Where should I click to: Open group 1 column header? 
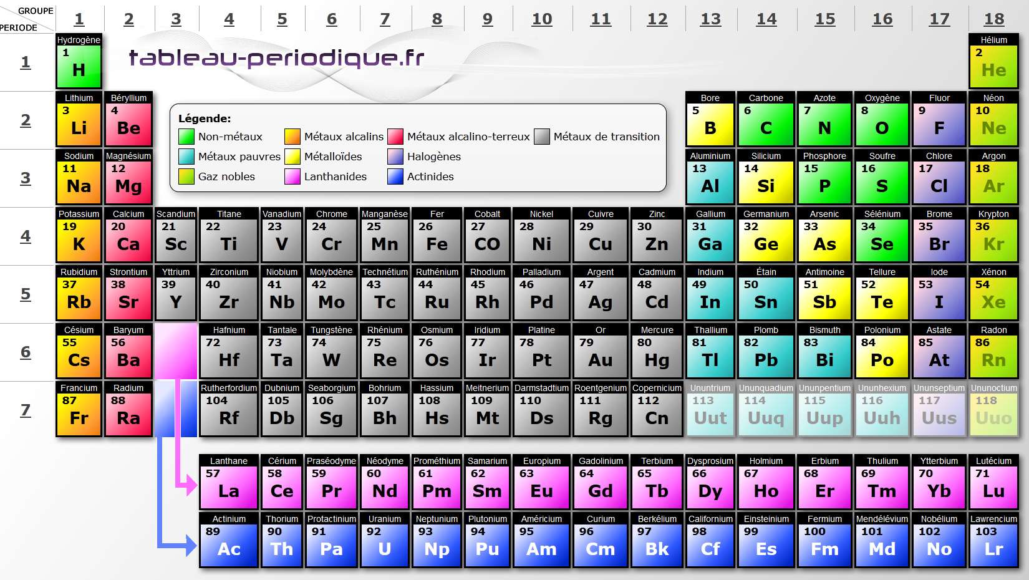[x=78, y=19]
